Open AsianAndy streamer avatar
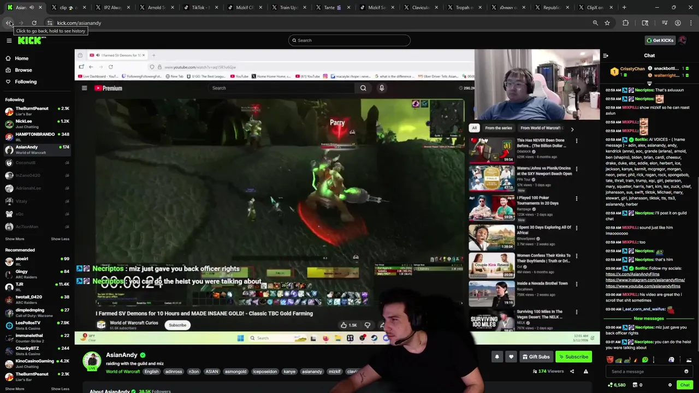Image resolution: width=699 pixels, height=393 pixels. (x=92, y=361)
